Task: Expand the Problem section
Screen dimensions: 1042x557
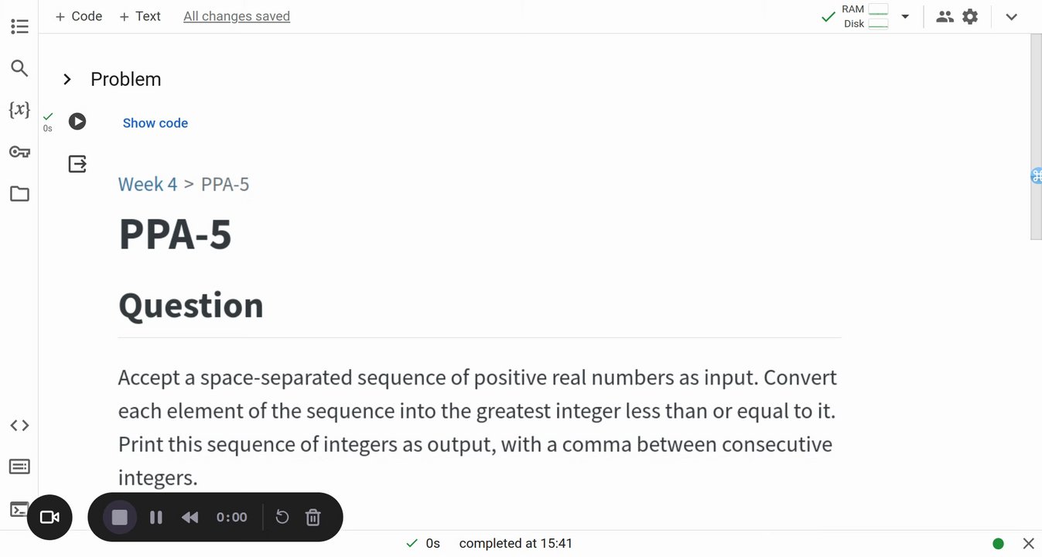Action: [x=67, y=79]
